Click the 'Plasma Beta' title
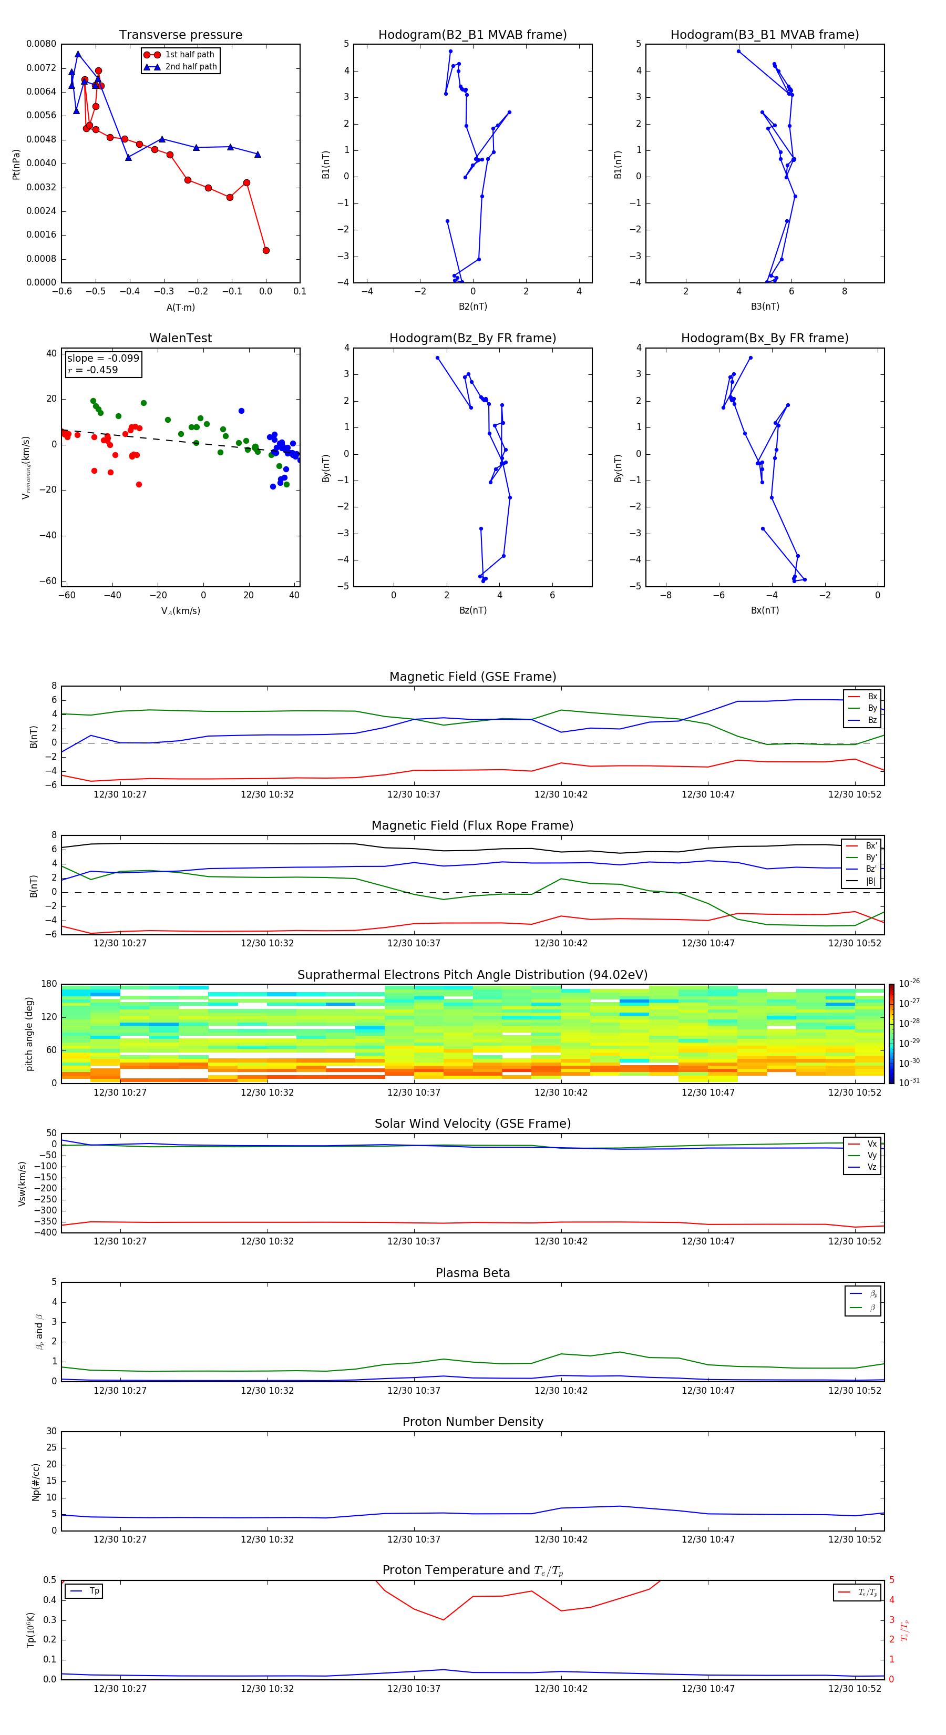The height and width of the screenshot is (1735, 946). click(472, 1273)
